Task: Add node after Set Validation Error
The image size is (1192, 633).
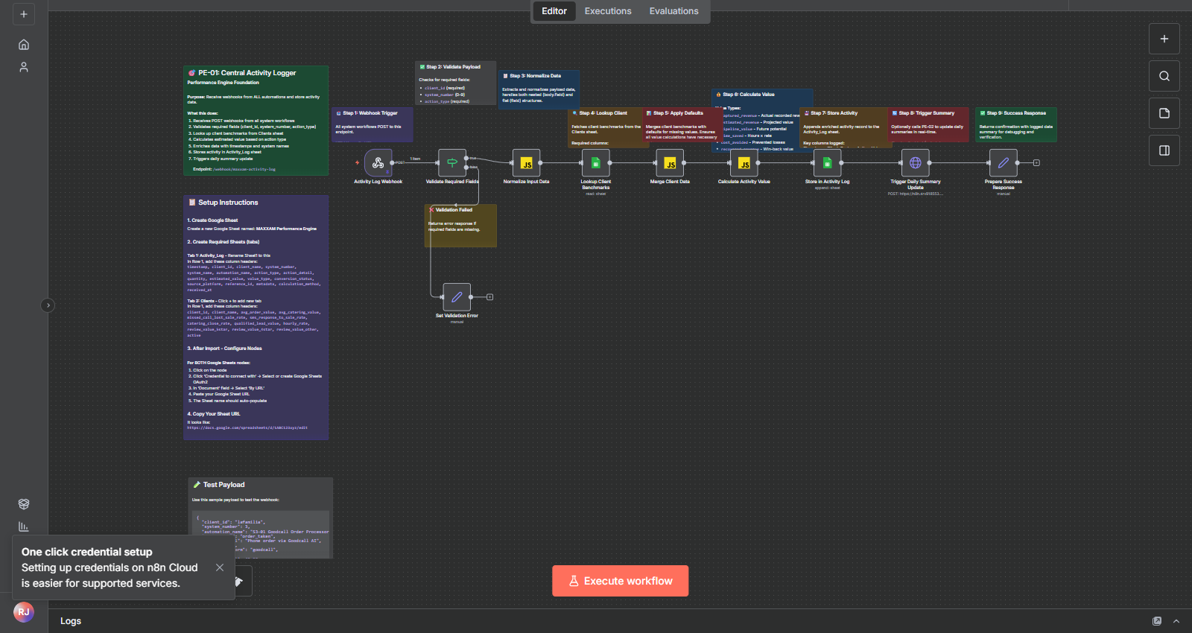Action: click(489, 296)
